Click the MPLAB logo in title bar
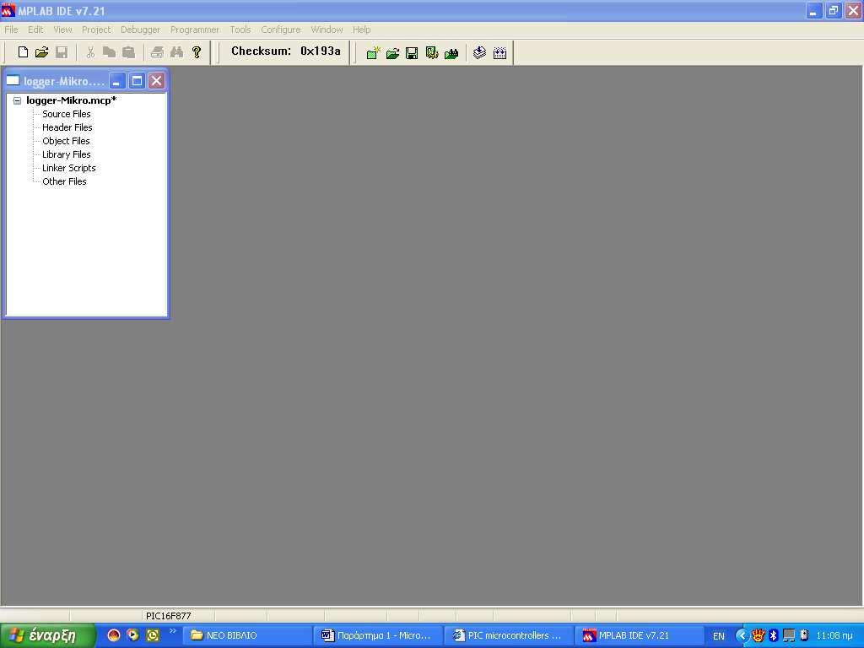864x648 pixels. (x=8, y=10)
